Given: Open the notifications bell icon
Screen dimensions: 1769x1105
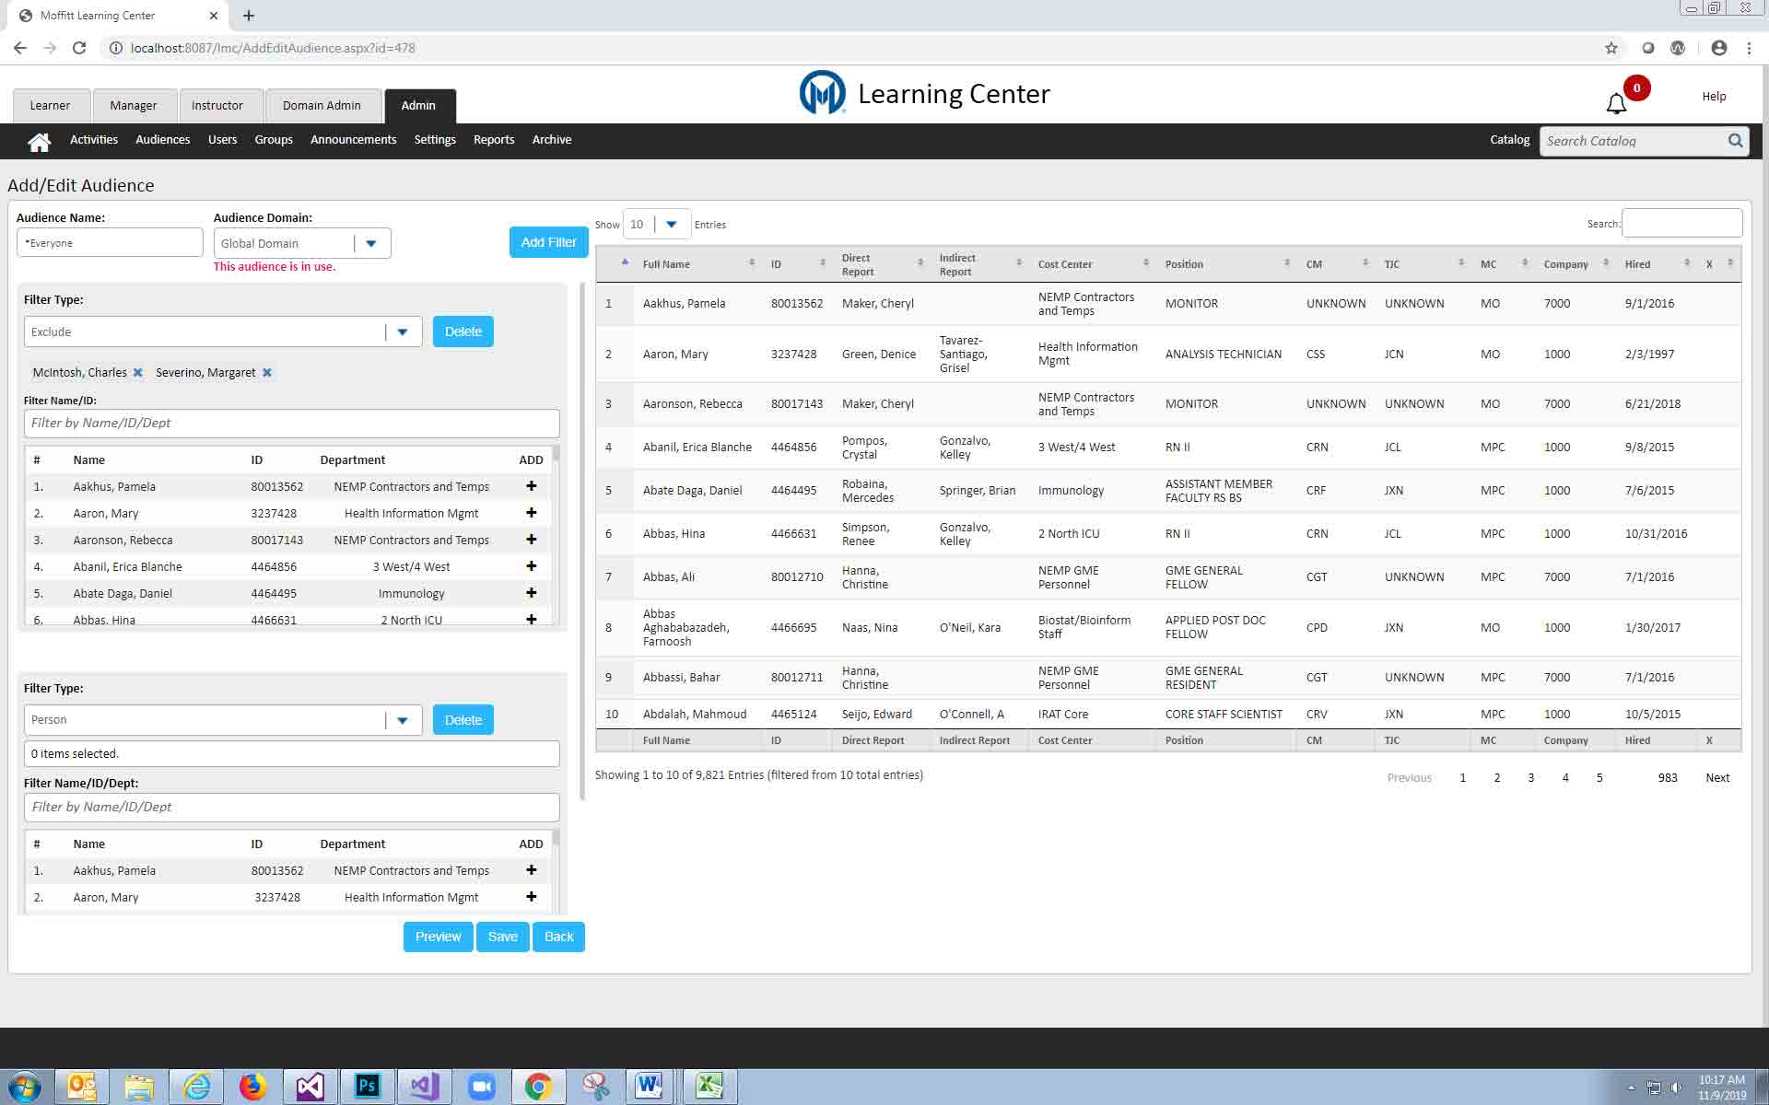Looking at the screenshot, I should pos(1616,103).
